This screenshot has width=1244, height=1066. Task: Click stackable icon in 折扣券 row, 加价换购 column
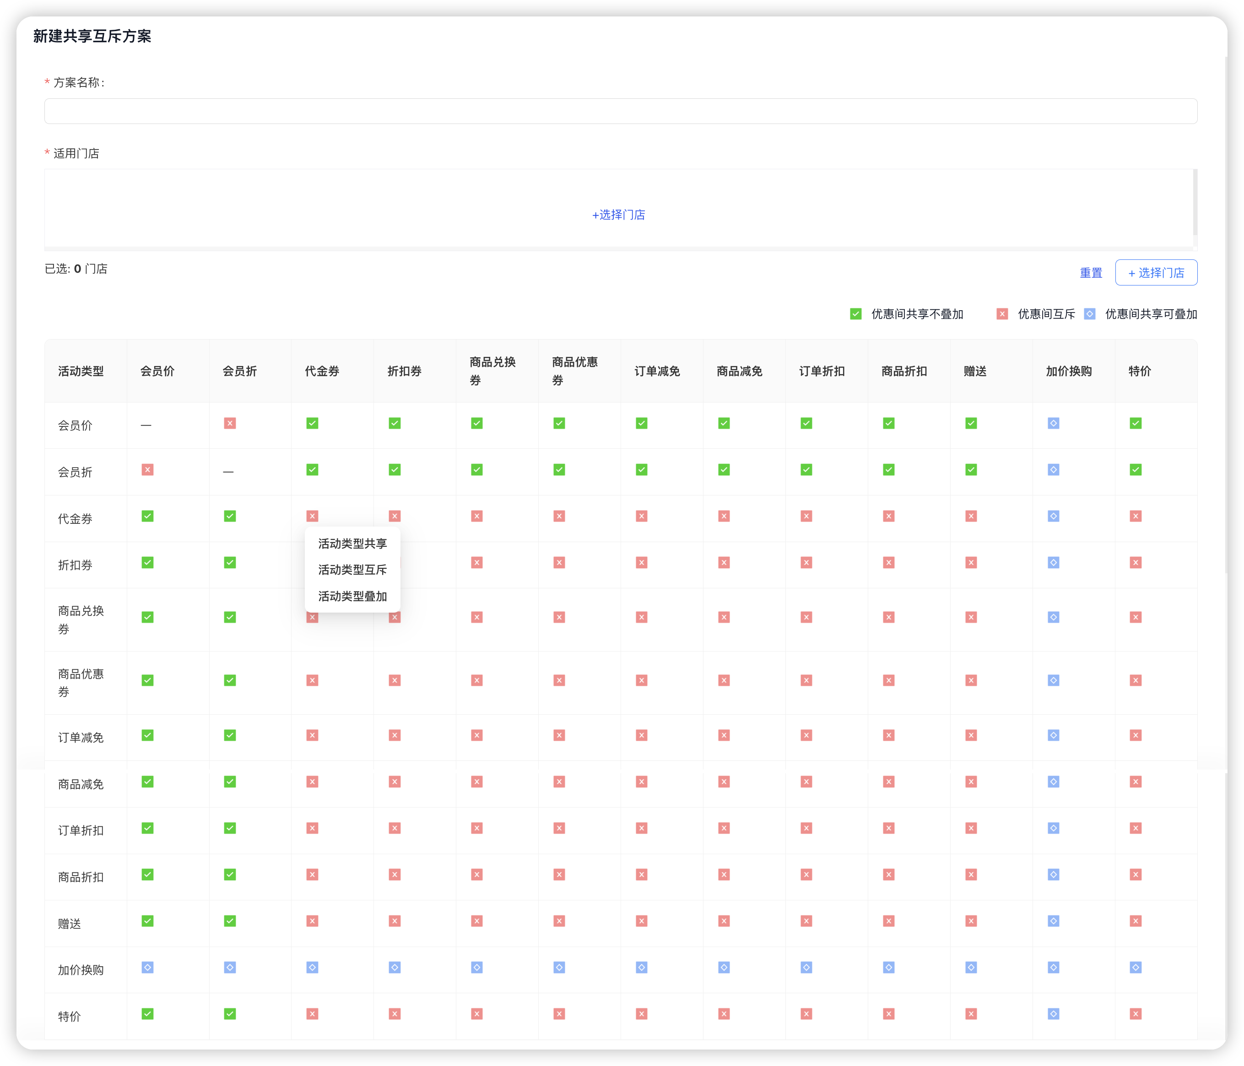(1053, 562)
